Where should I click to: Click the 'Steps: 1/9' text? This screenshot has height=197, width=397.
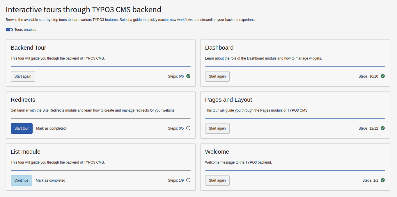pos(176,180)
